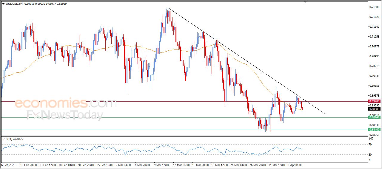Click the green 0.68748 price label
Screen dimensions: 382x169
pyautogui.click(x=374, y=117)
